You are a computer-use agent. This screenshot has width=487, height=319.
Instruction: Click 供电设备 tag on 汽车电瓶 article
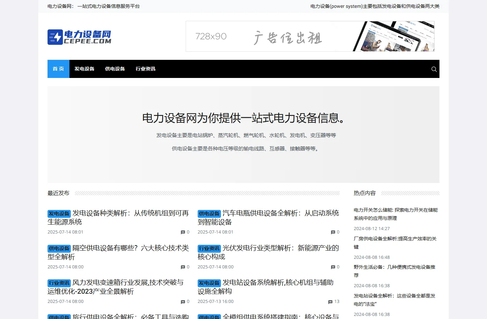(x=209, y=214)
